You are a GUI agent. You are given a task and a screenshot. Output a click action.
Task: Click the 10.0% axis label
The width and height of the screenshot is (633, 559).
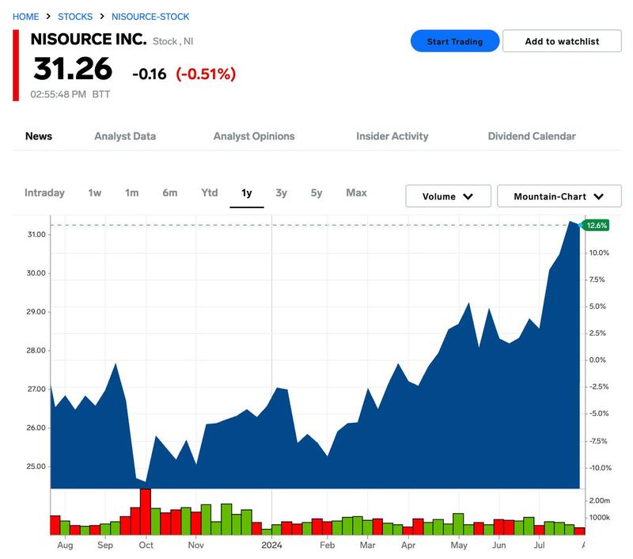599,253
